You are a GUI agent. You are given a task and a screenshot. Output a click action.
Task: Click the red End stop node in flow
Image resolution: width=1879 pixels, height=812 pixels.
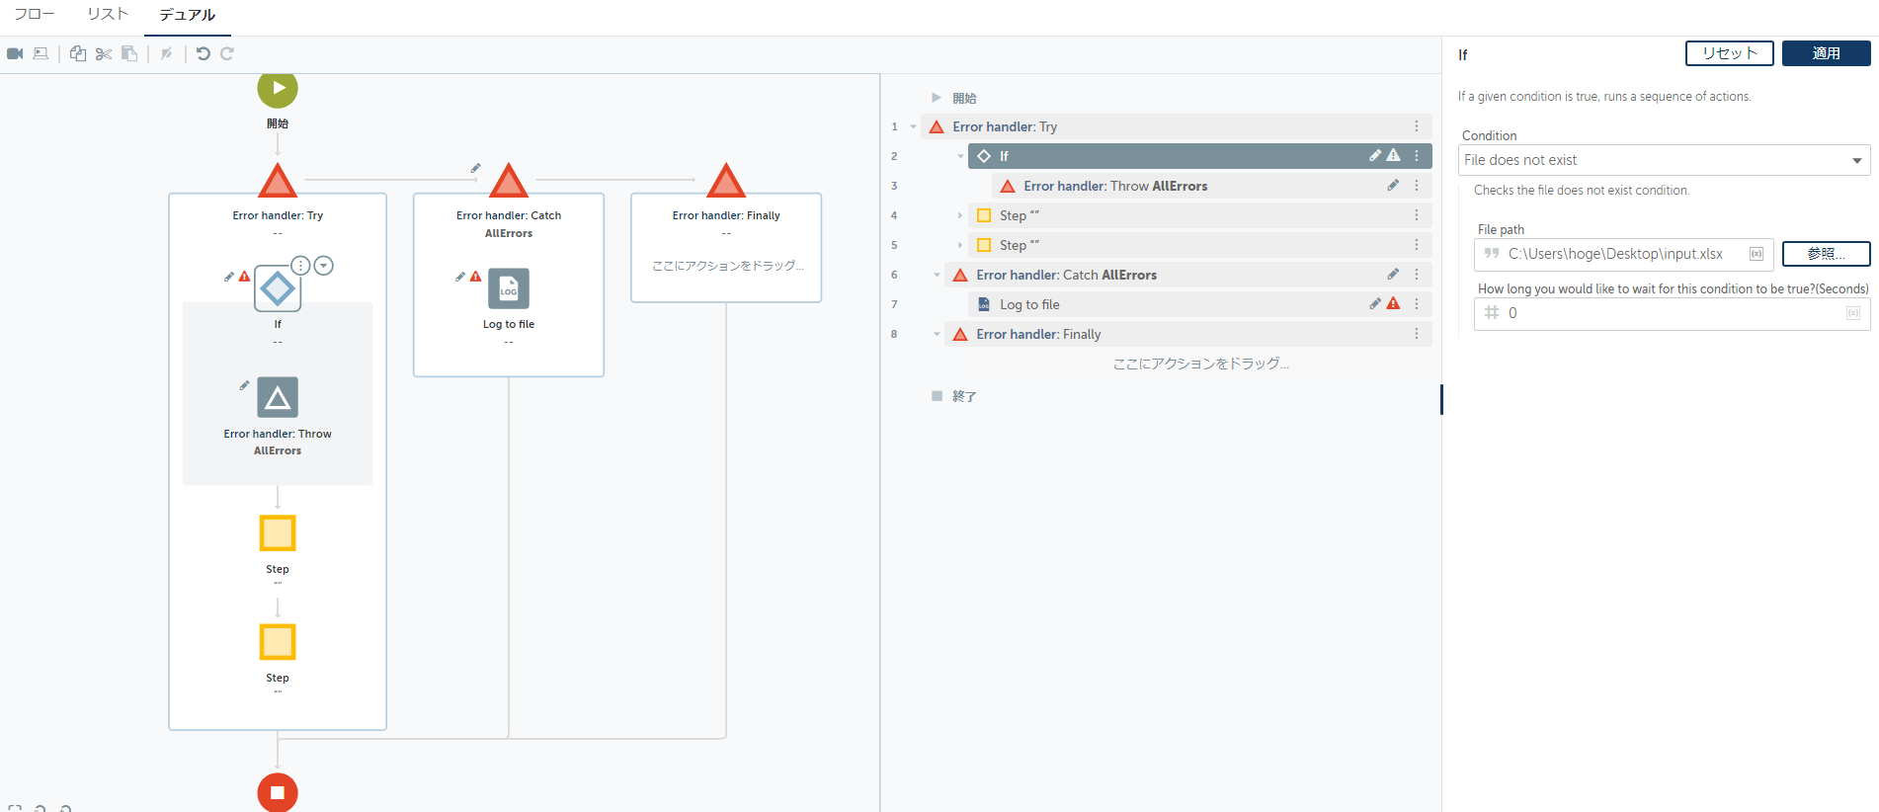coord(278,792)
